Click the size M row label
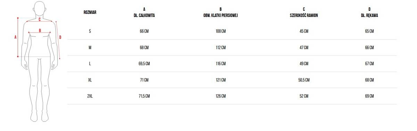 coord(90,47)
